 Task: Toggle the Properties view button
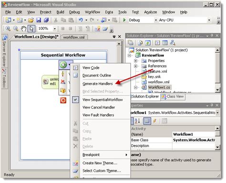click(x=147, y=121)
